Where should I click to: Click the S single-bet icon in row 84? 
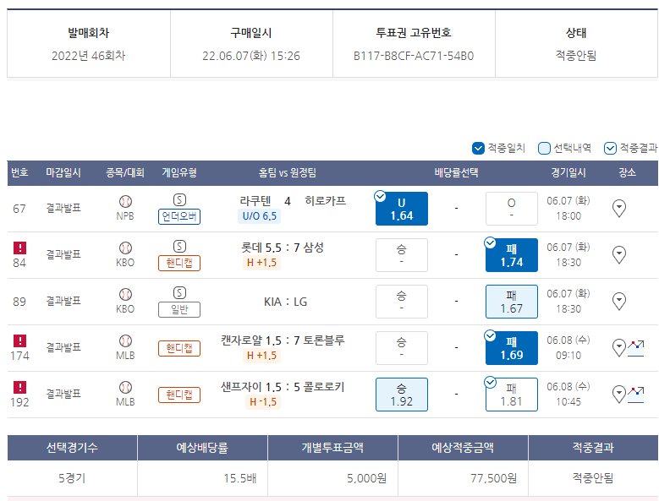click(x=179, y=247)
